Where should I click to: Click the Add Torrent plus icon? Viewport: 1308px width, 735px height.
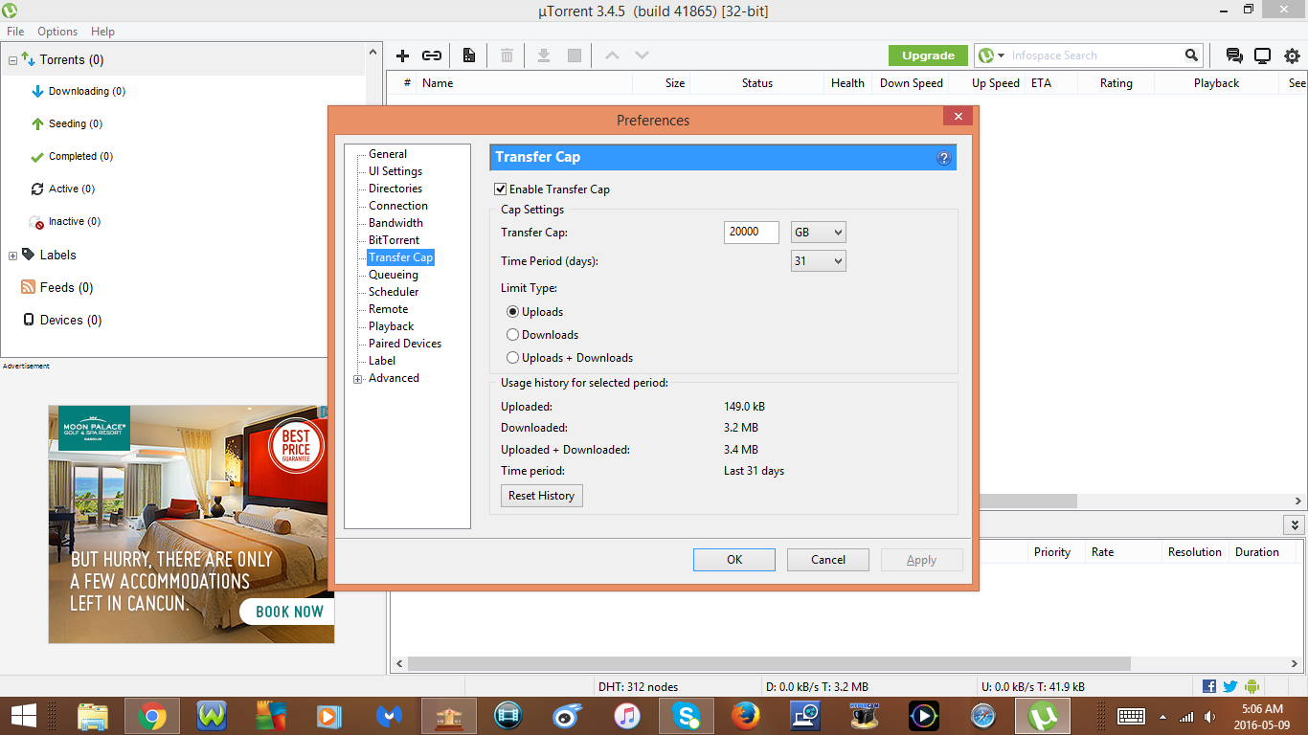[x=402, y=56]
